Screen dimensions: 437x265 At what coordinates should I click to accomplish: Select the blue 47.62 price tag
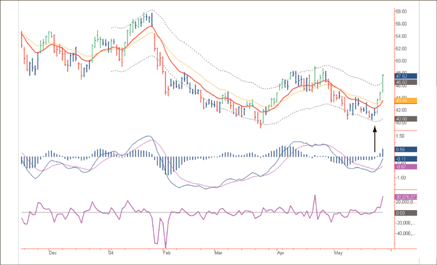tap(405, 76)
